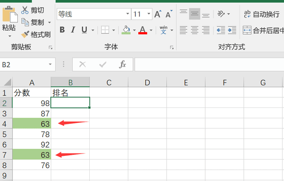Click Merge and Center (合并后居中) button
Screen dimensions: 284x181
pos(263,30)
